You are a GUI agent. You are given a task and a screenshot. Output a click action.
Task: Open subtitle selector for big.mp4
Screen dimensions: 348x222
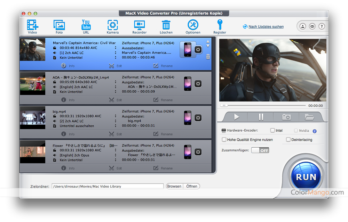pos(116,126)
